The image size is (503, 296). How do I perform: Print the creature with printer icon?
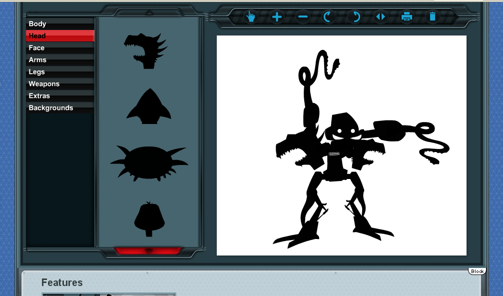(407, 16)
